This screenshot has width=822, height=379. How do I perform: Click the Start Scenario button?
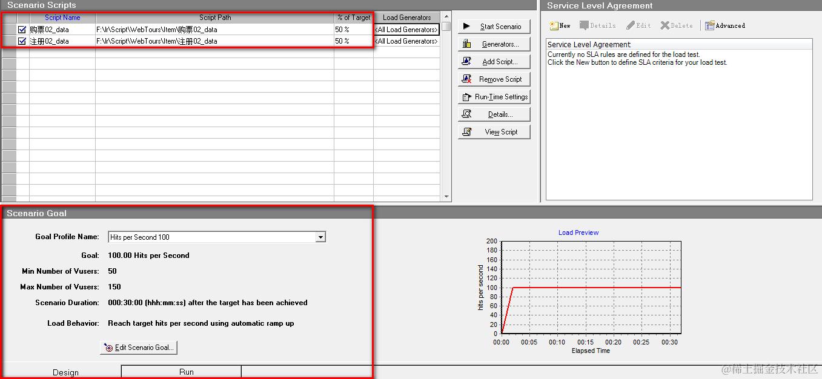pos(494,27)
